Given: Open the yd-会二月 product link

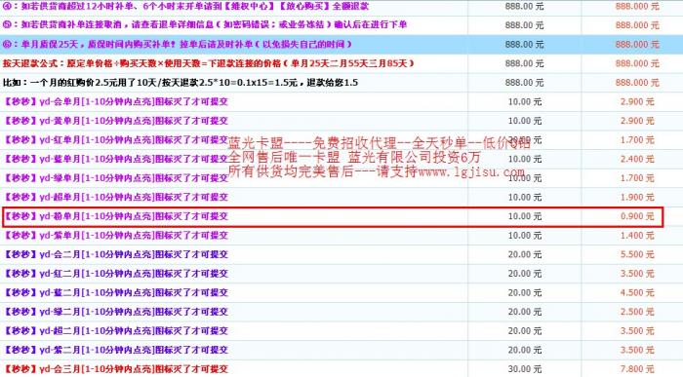Looking at the screenshot, I should [x=116, y=255].
